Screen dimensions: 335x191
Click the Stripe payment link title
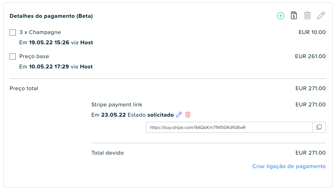pos(117,105)
